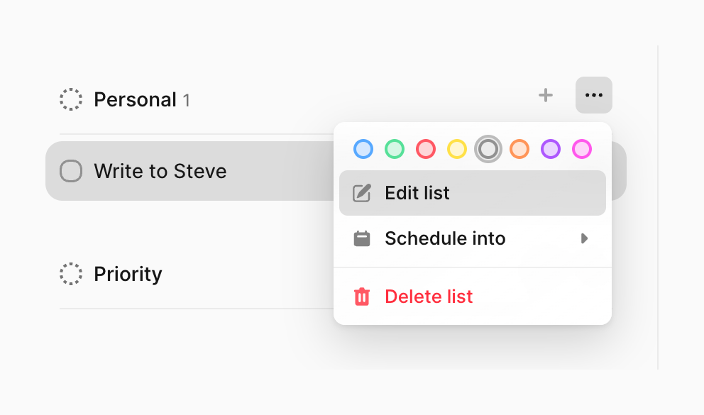Open the Priority list heading
The height and width of the screenshot is (415, 704).
click(x=128, y=274)
